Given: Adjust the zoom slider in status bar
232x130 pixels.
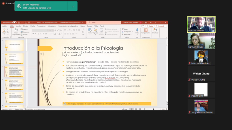Looking at the screenshot, I should (154, 109).
